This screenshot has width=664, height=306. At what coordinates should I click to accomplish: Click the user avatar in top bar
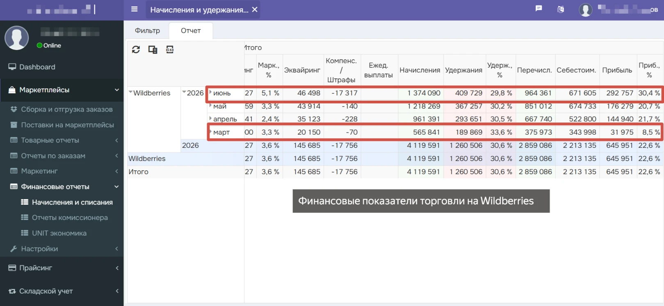tap(586, 9)
